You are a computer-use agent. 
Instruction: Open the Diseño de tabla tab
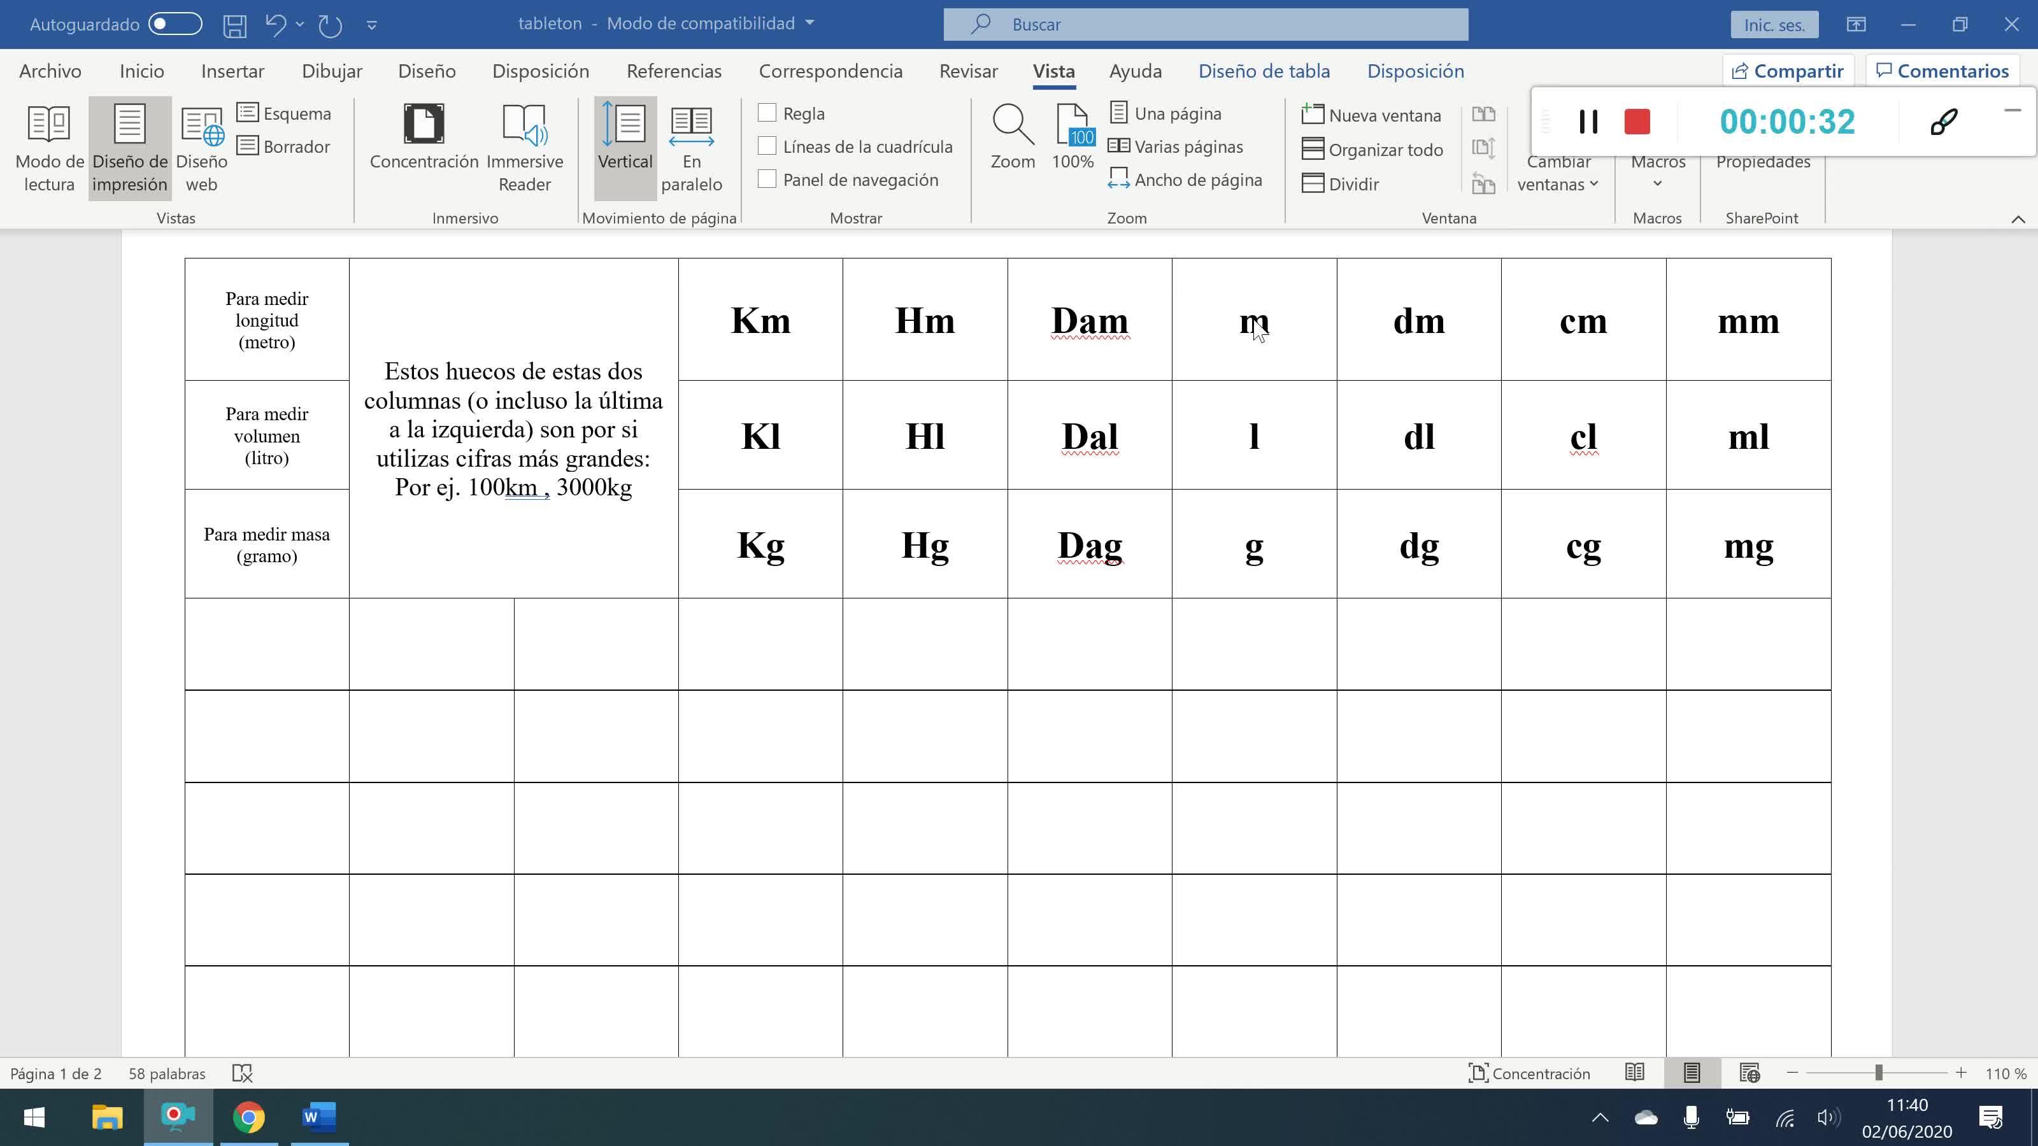[1264, 71]
